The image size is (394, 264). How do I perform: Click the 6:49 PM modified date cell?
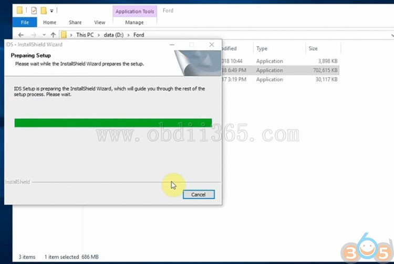click(234, 70)
